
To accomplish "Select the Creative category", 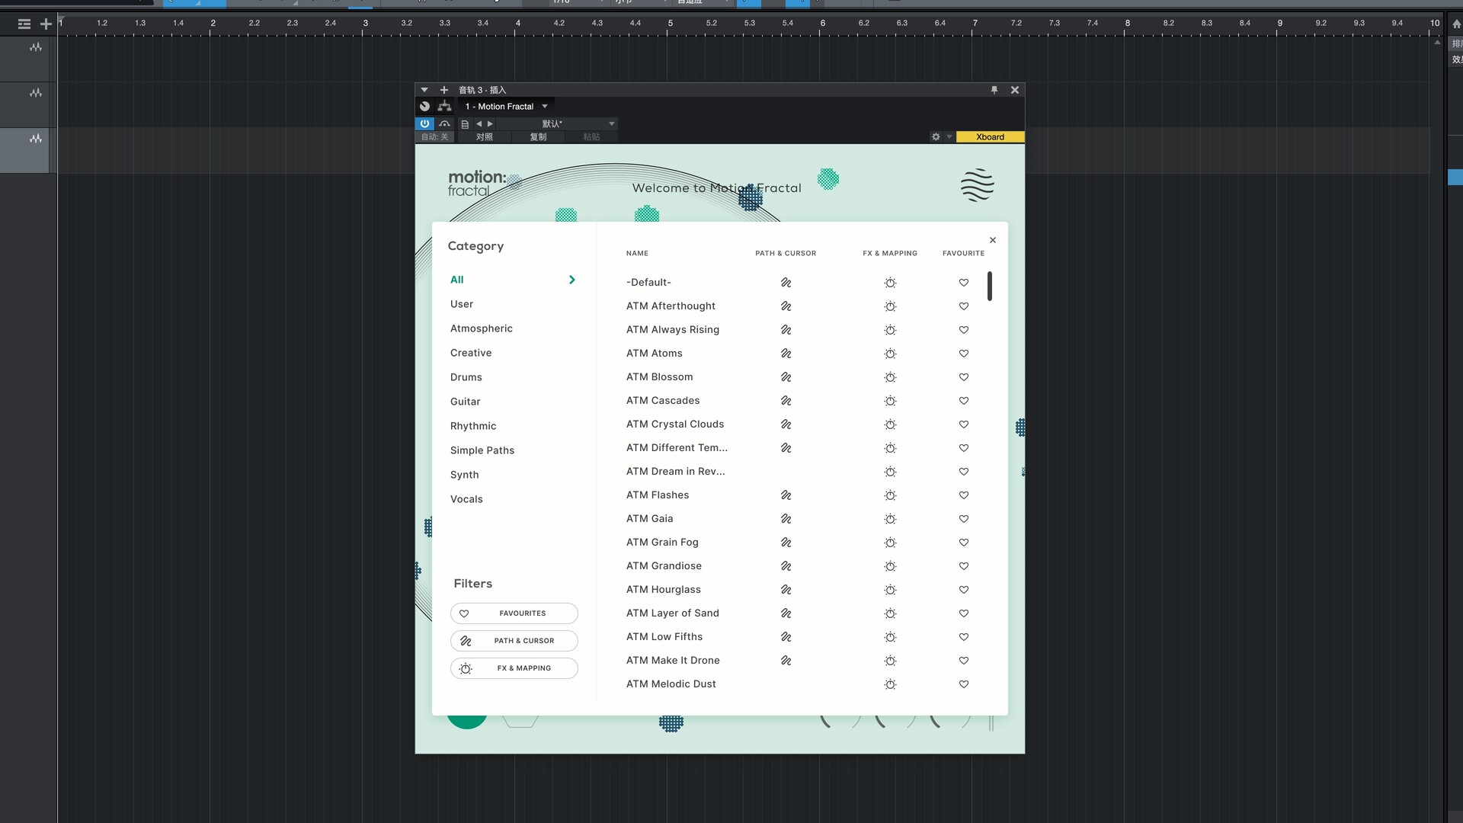I will click(471, 353).
